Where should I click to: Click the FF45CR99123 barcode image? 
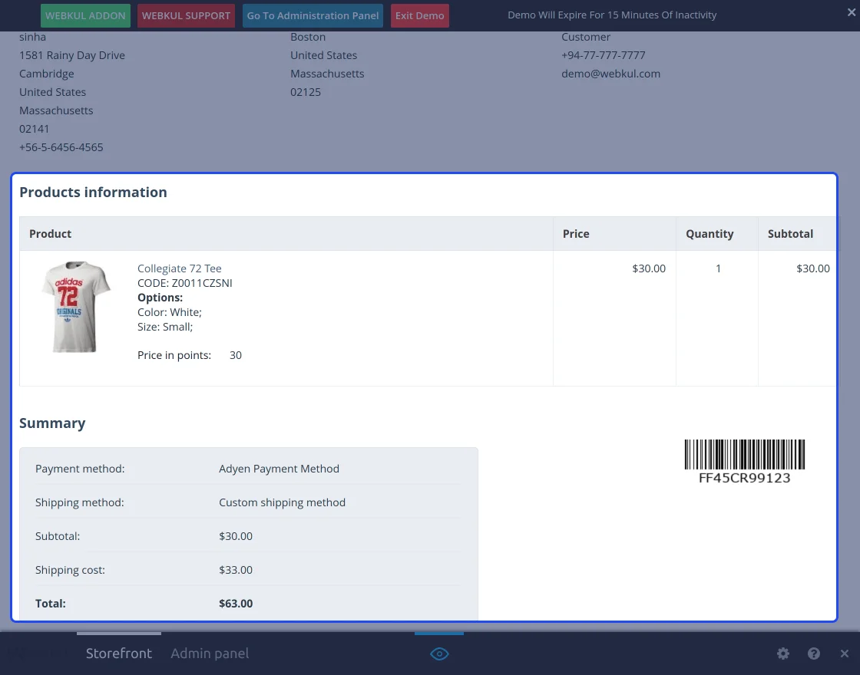click(x=744, y=461)
